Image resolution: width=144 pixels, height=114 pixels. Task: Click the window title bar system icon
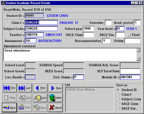click(3, 3)
